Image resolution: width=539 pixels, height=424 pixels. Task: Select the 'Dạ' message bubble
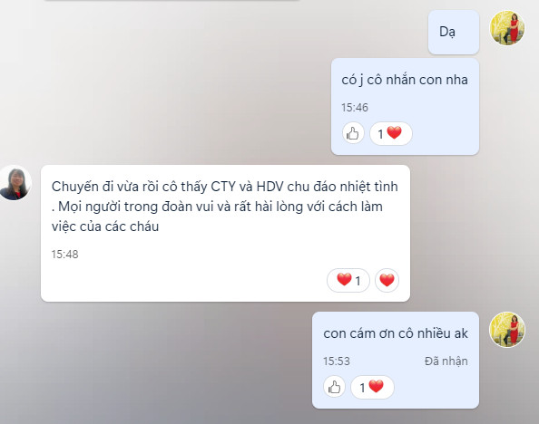point(454,32)
